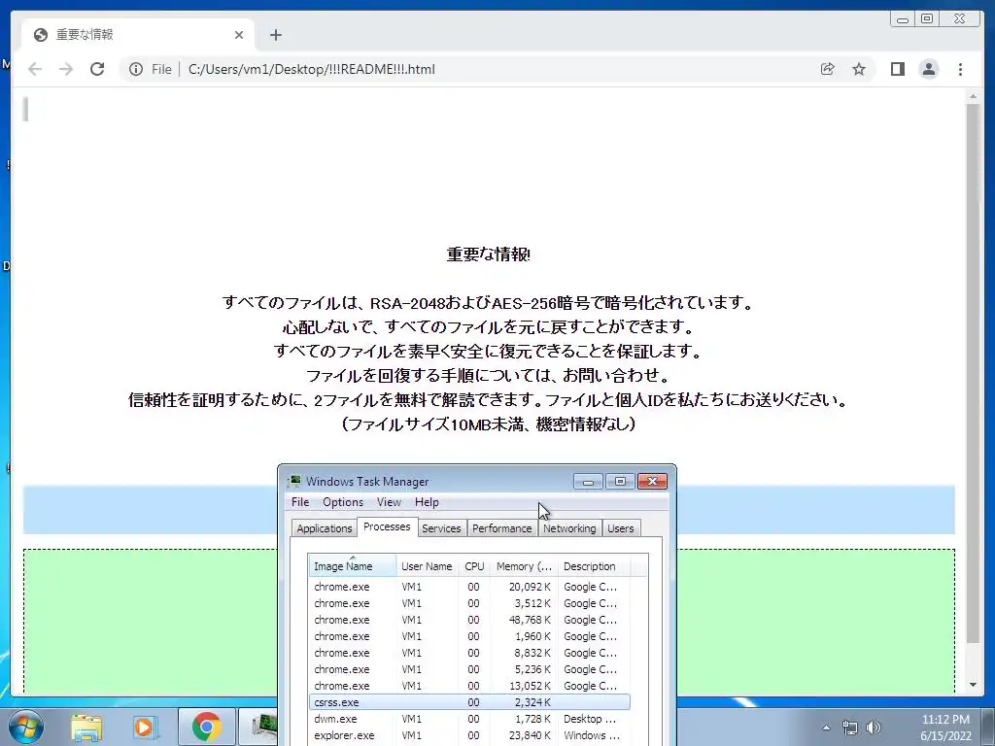Open Chrome profile avatar
The width and height of the screenshot is (995, 746).
coord(929,69)
